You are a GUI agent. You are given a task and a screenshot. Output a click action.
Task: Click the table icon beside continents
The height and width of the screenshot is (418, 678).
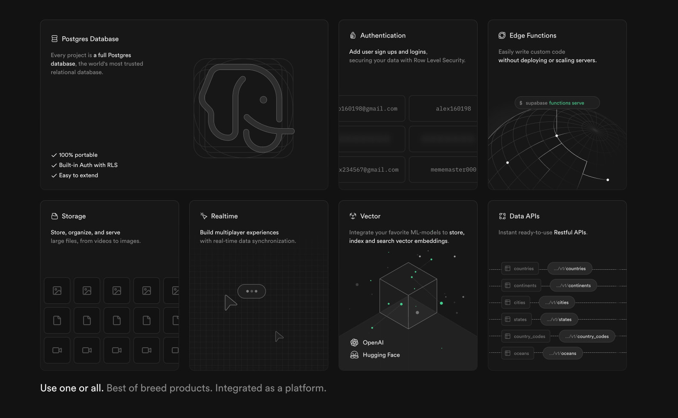coord(507,285)
